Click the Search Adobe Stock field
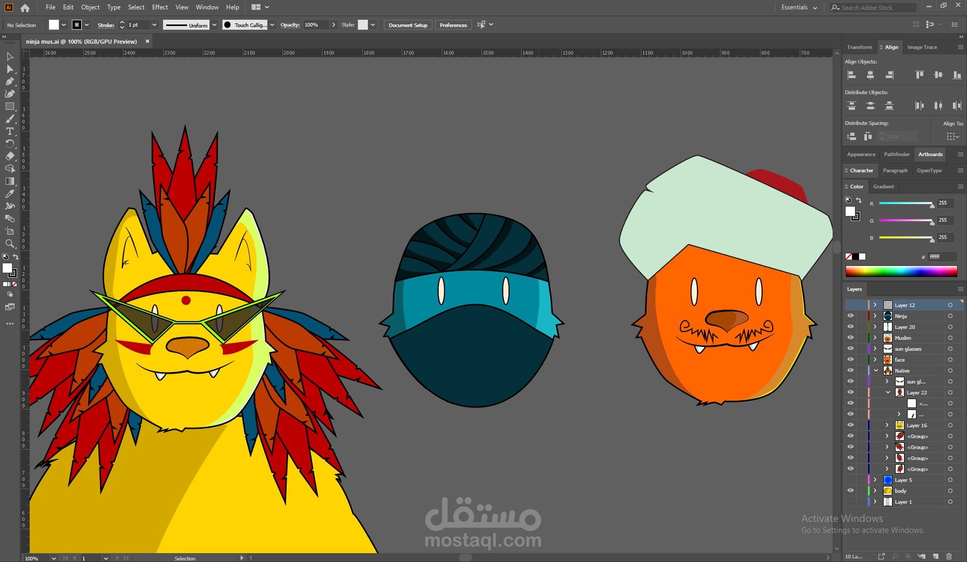The width and height of the screenshot is (967, 562). [873, 7]
